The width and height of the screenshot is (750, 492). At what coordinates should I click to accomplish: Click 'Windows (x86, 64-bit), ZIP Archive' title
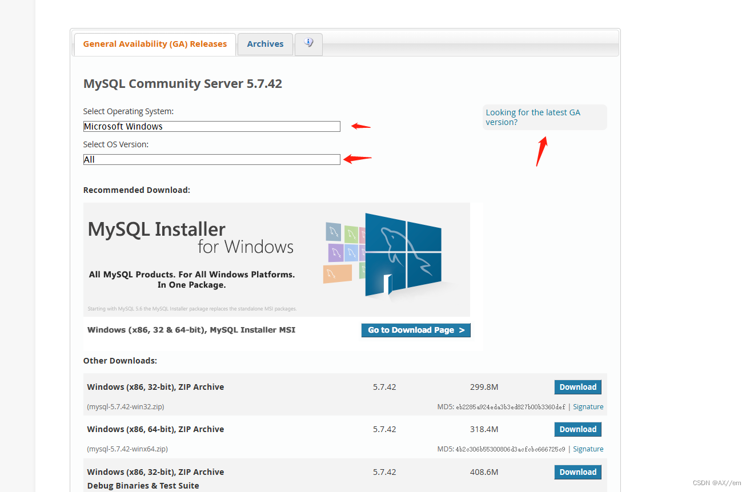tap(155, 429)
